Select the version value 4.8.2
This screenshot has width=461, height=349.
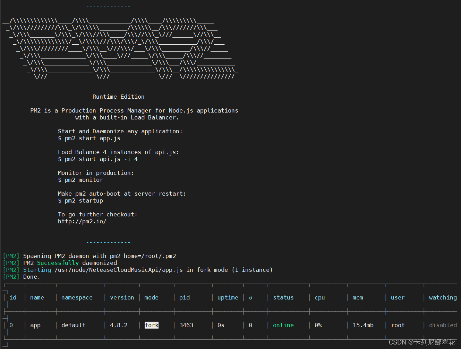click(x=119, y=325)
